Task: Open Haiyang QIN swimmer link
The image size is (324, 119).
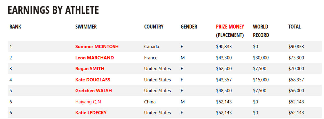Action: 88,102
